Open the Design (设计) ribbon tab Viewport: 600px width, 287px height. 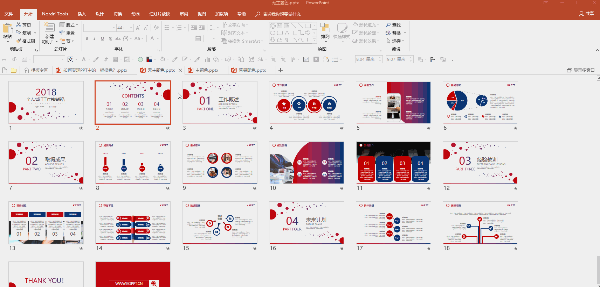click(100, 14)
